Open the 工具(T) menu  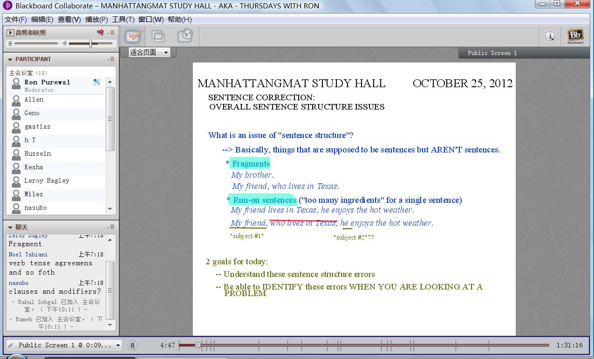123,20
